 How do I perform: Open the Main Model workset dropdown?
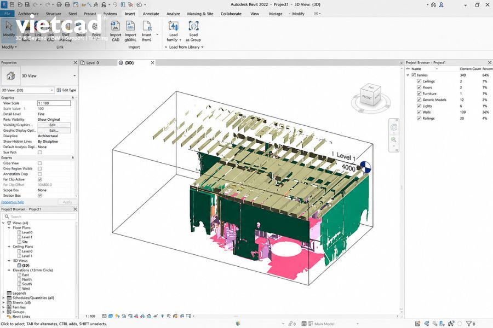(x=358, y=324)
